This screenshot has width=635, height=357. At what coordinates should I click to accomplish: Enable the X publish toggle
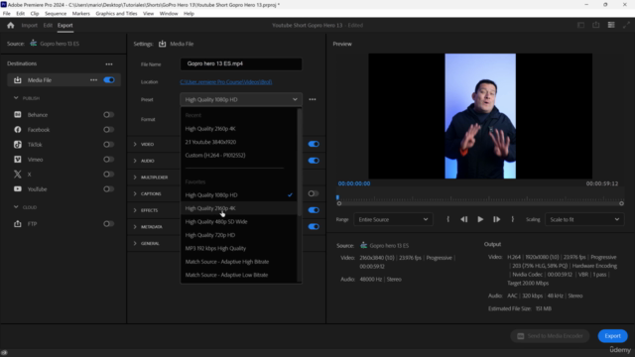(108, 175)
